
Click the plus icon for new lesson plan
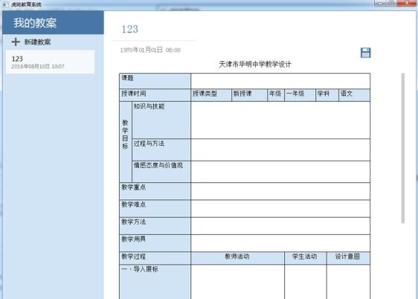16,42
